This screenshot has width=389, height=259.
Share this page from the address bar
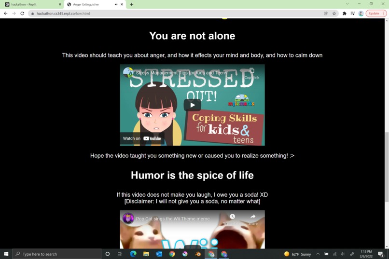click(326, 14)
